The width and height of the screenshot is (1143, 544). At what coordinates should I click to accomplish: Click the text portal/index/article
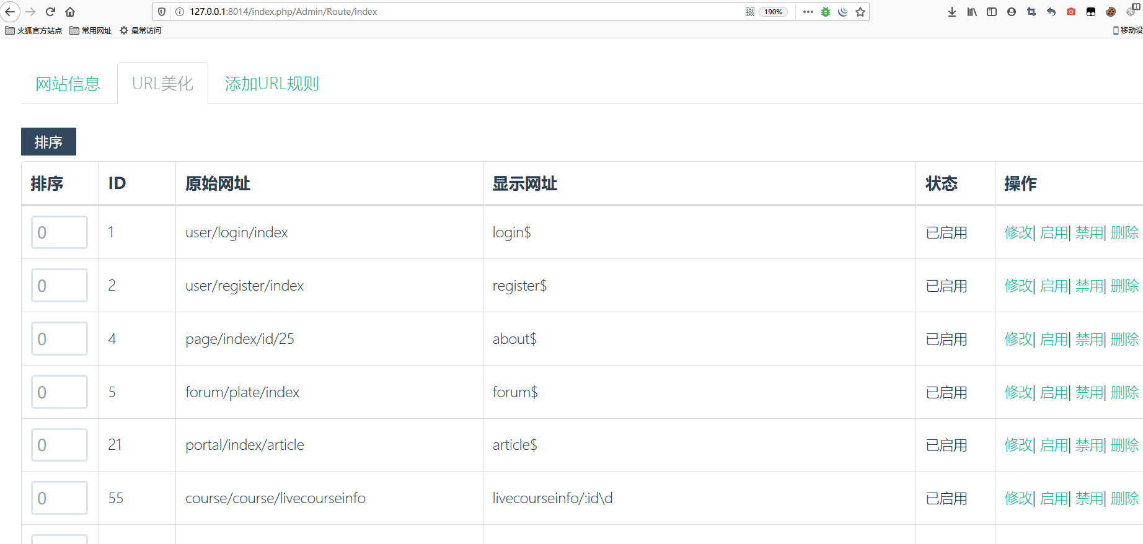point(245,445)
